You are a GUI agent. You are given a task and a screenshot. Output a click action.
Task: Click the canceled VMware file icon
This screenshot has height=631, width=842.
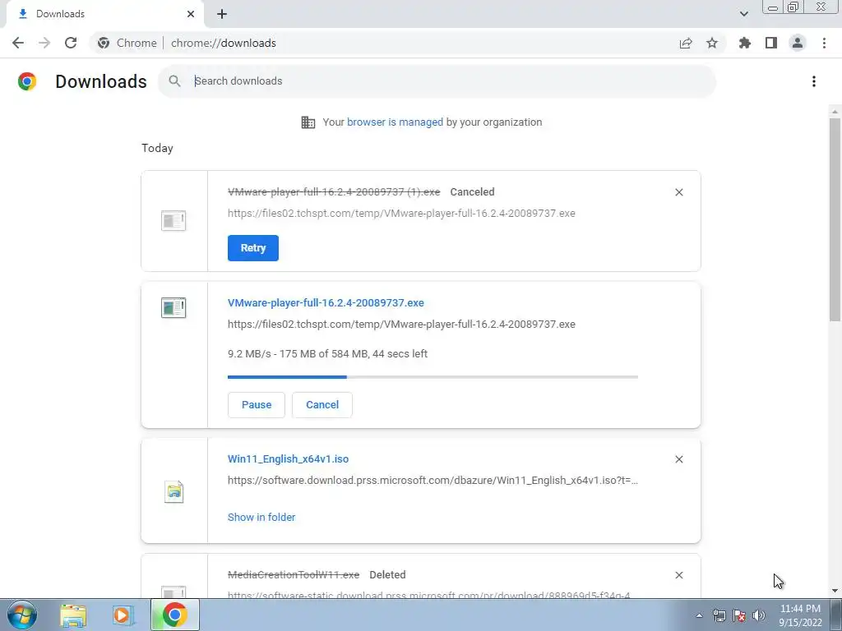173,220
